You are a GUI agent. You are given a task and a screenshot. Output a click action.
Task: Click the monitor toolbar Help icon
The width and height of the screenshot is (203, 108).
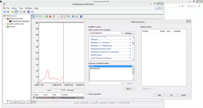81,16
